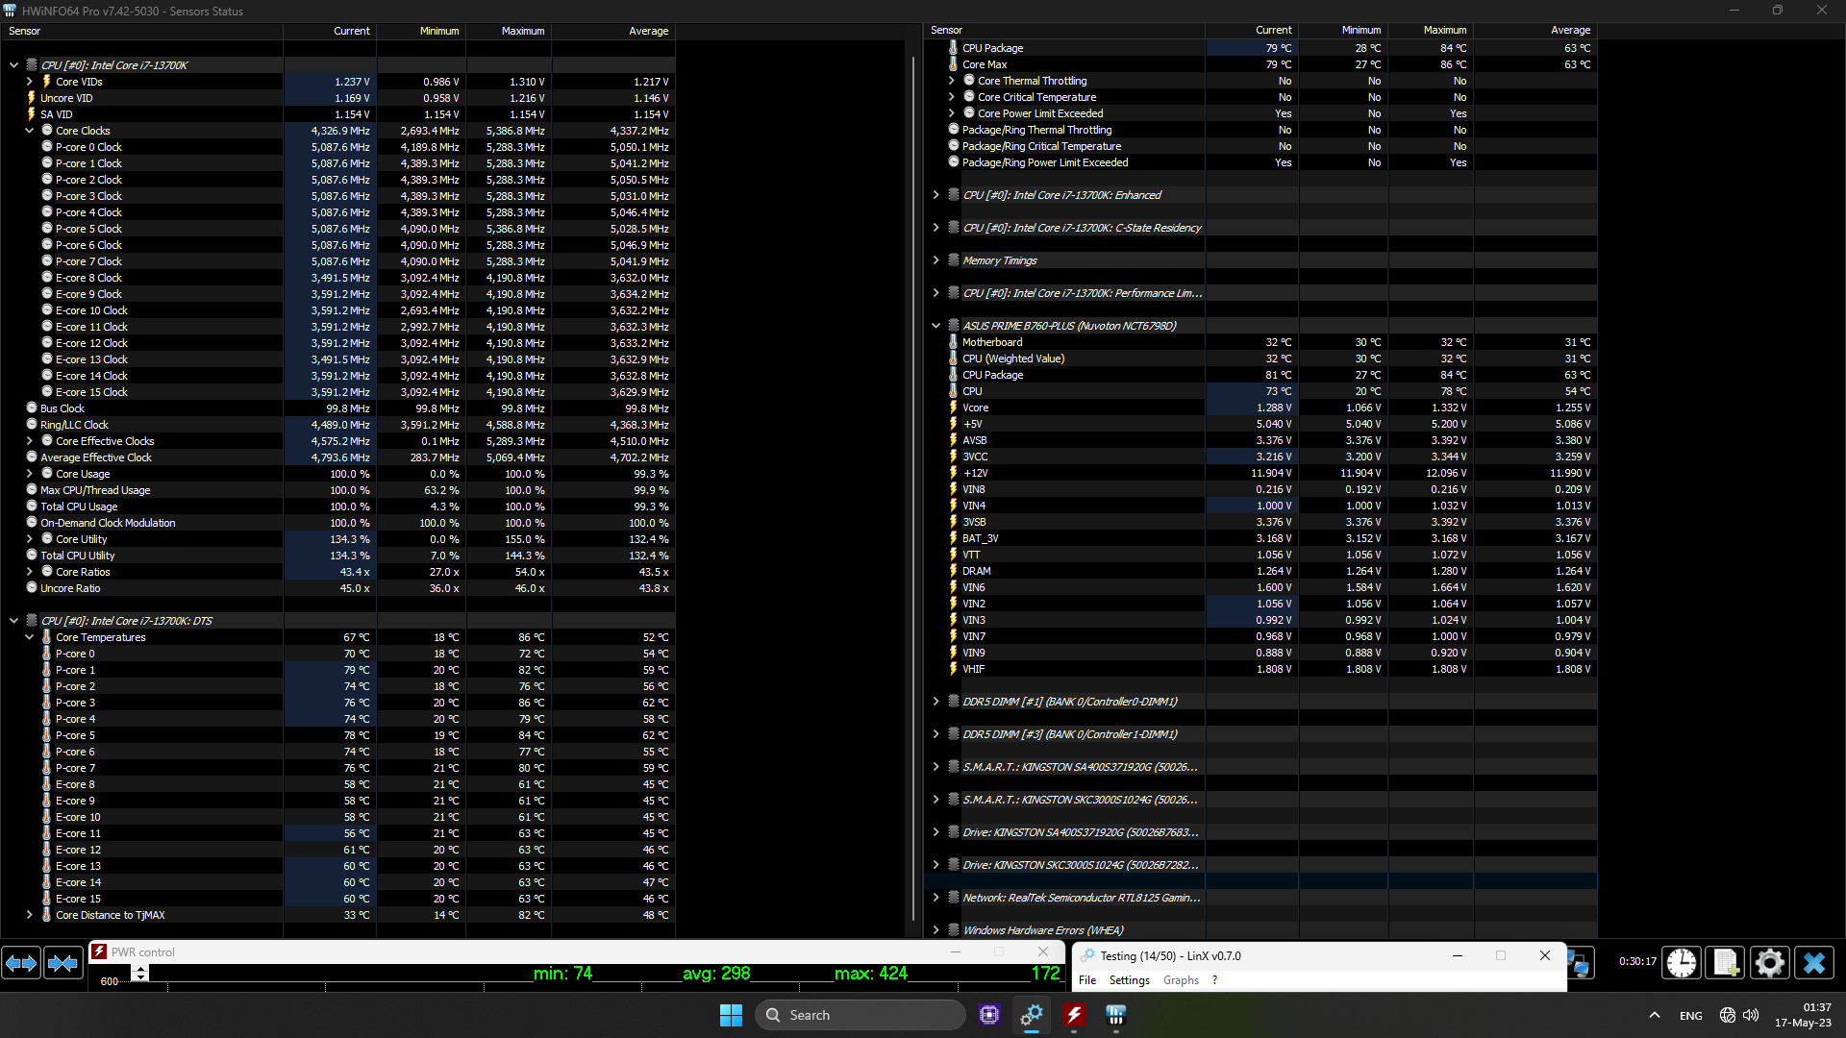Image resolution: width=1846 pixels, height=1038 pixels.
Task: Click the collapse columns arrows icon
Action: coord(63,962)
